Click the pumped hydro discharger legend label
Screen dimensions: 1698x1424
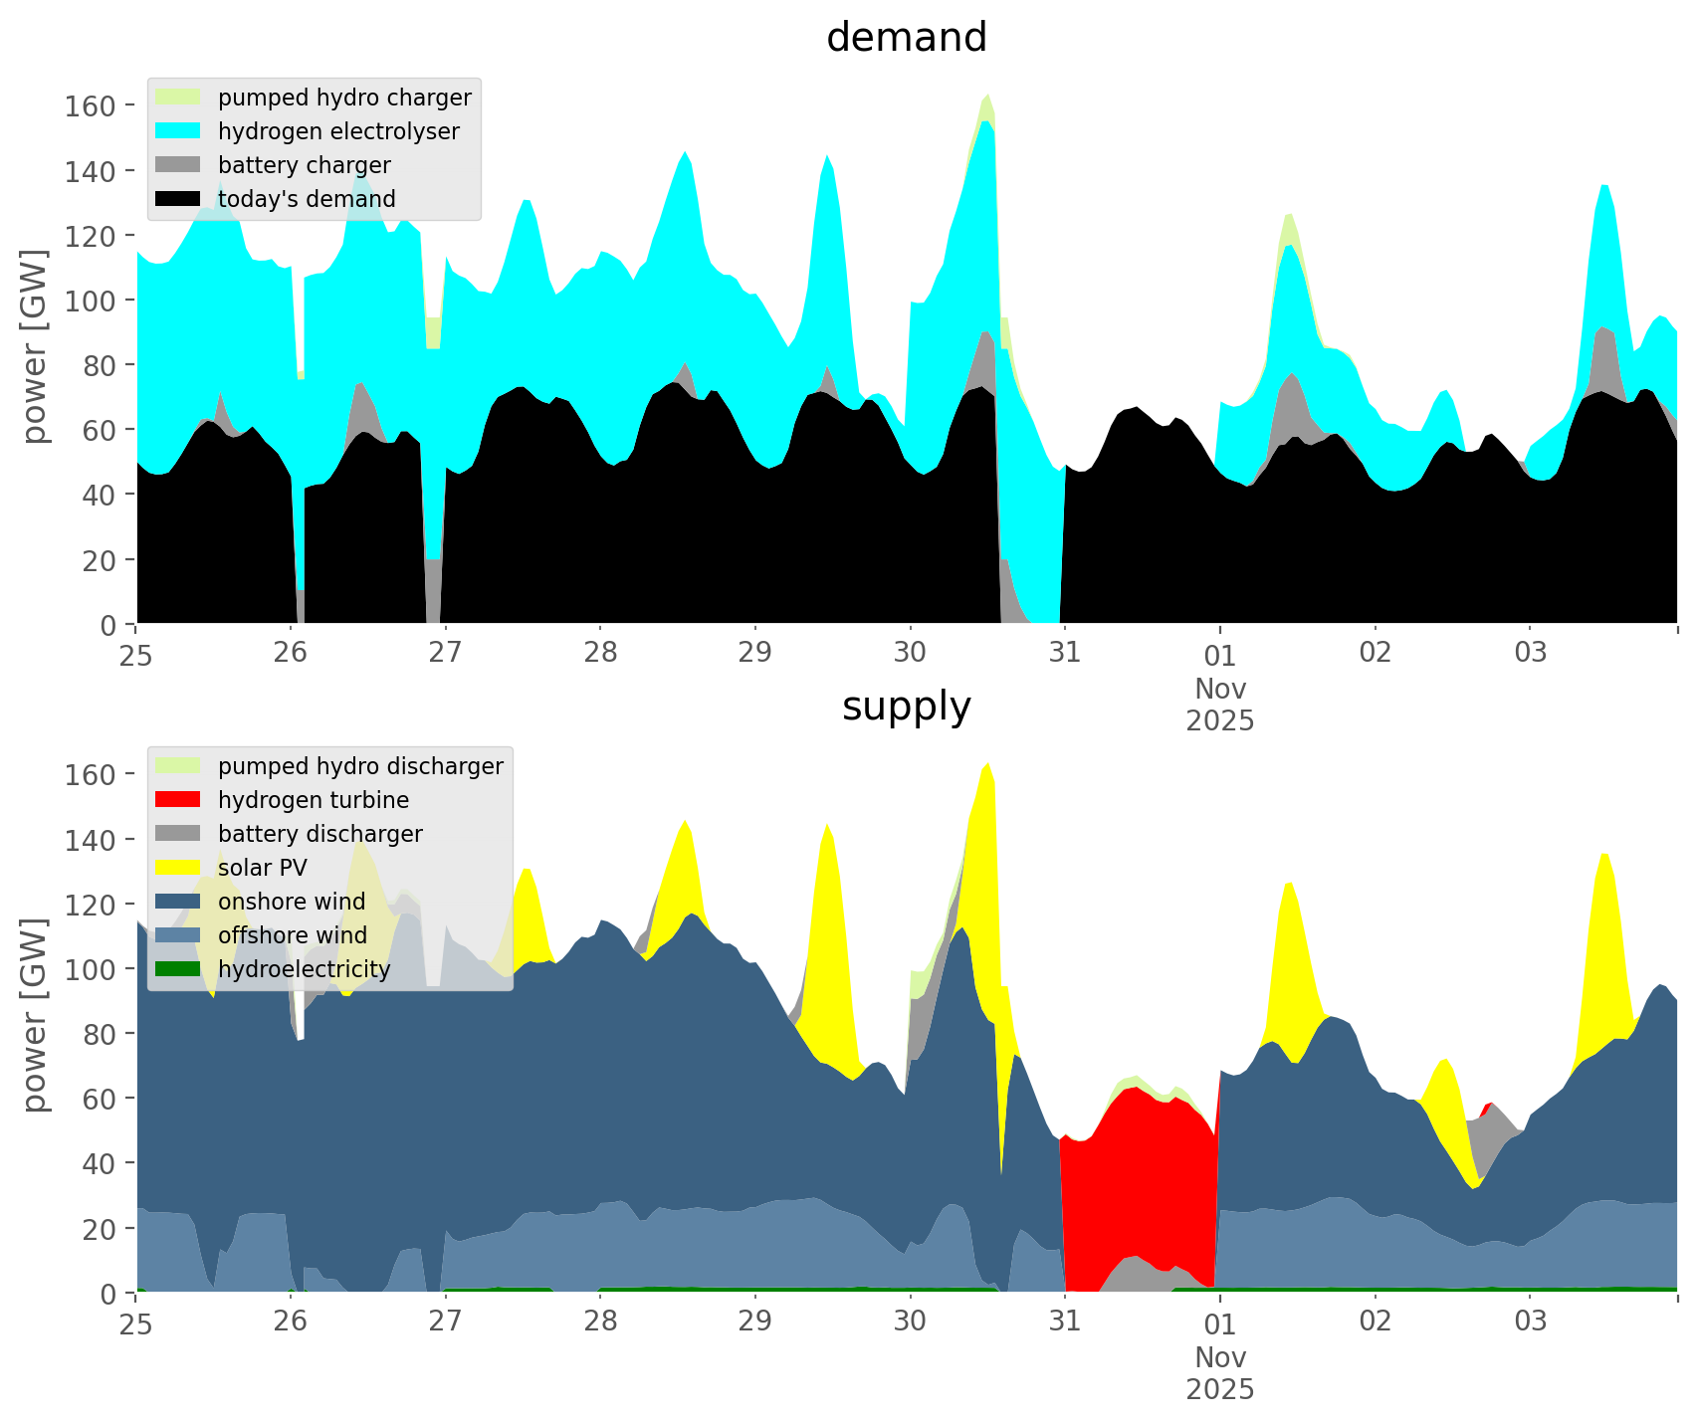[x=360, y=766]
